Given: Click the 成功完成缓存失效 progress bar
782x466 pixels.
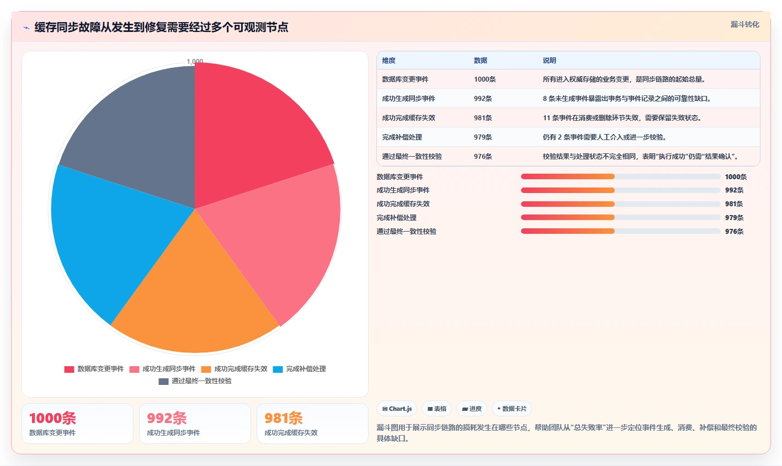Looking at the screenshot, I should [621, 204].
